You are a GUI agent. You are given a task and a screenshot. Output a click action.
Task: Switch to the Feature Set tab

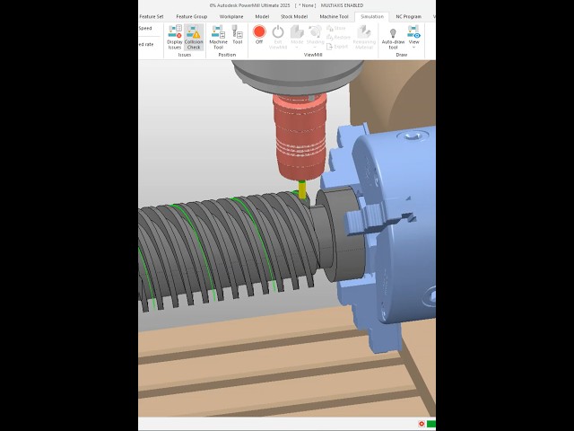[x=152, y=16]
